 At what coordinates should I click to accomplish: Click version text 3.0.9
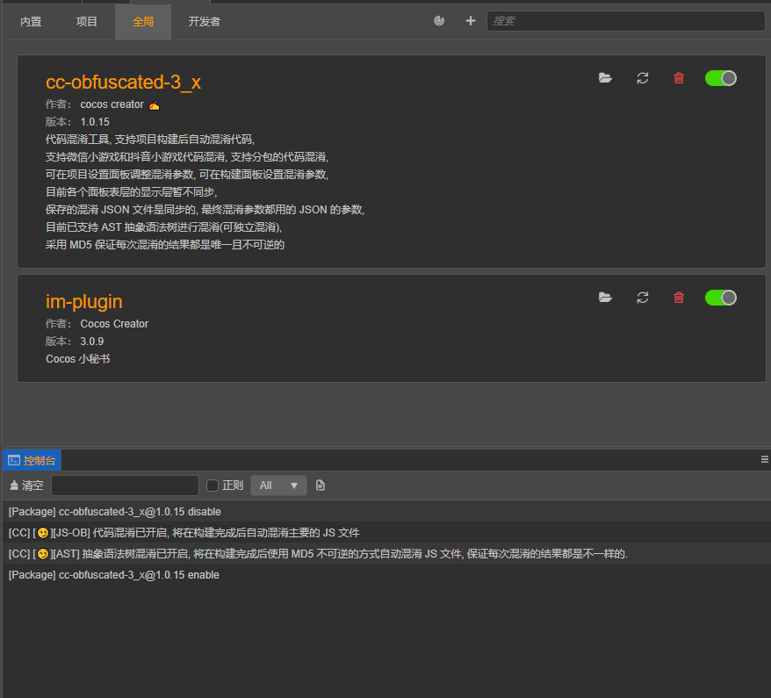tap(92, 342)
